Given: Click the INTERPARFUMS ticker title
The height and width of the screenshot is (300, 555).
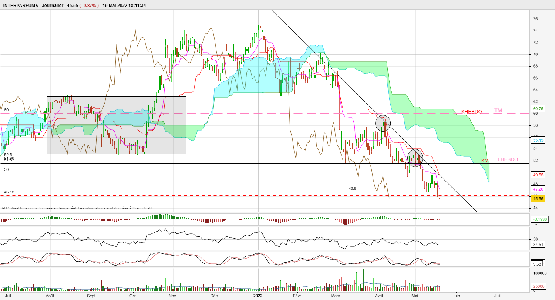Looking at the screenshot, I should (x=20, y=6).
